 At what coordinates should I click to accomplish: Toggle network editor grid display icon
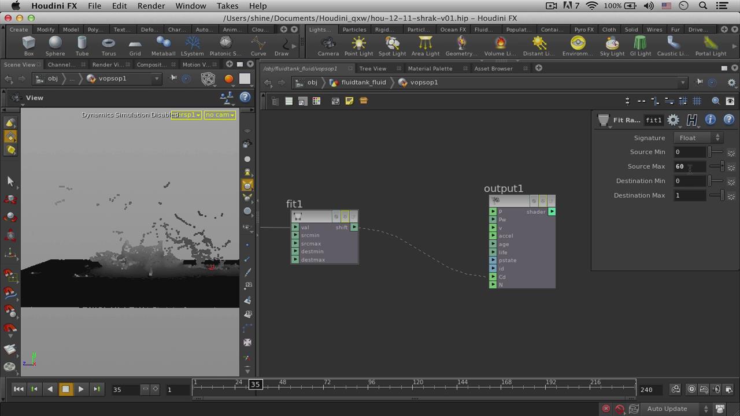tap(697, 101)
